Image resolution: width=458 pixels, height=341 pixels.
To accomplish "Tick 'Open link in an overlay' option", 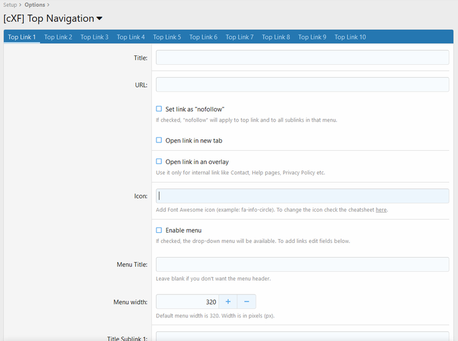I will point(159,162).
